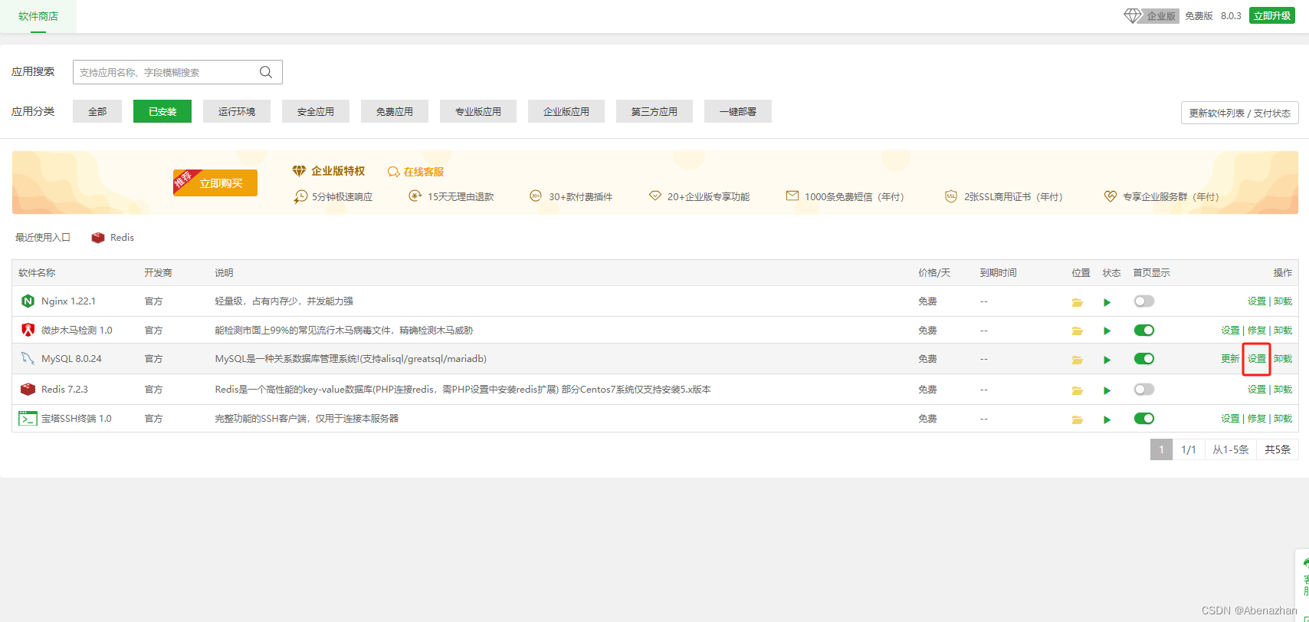Image resolution: width=1309 pixels, height=622 pixels.
Task: Select the 全部 category
Action: (x=97, y=111)
